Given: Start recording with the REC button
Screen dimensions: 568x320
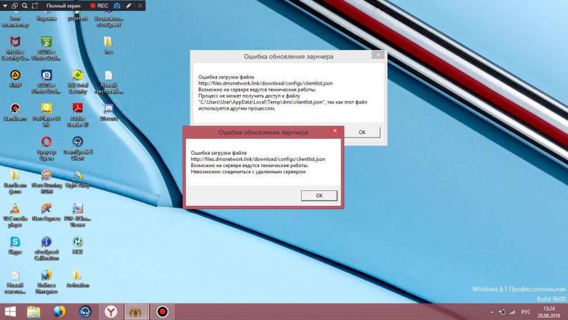Looking at the screenshot, I should coord(99,6).
